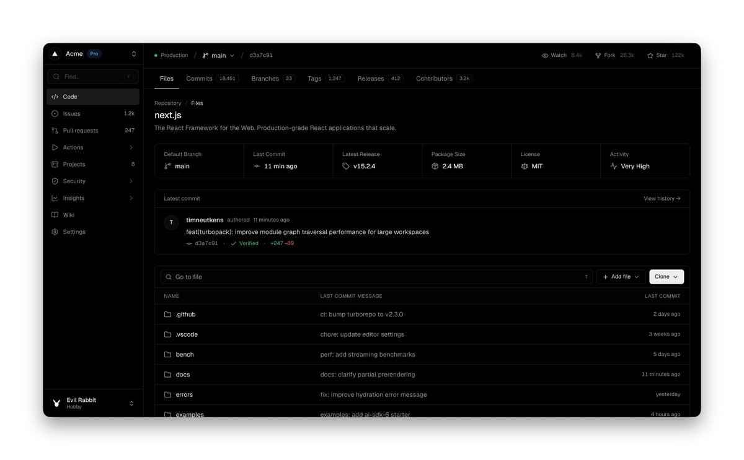The image size is (744, 460).
Task: Open Pull requests in the sidebar
Action: point(93,131)
